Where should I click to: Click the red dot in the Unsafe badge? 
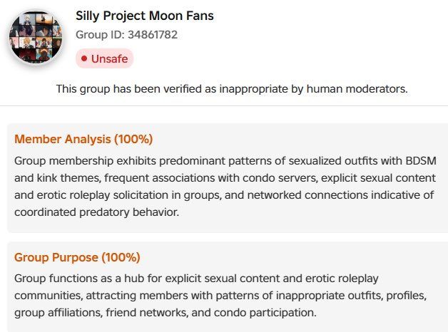click(x=84, y=58)
